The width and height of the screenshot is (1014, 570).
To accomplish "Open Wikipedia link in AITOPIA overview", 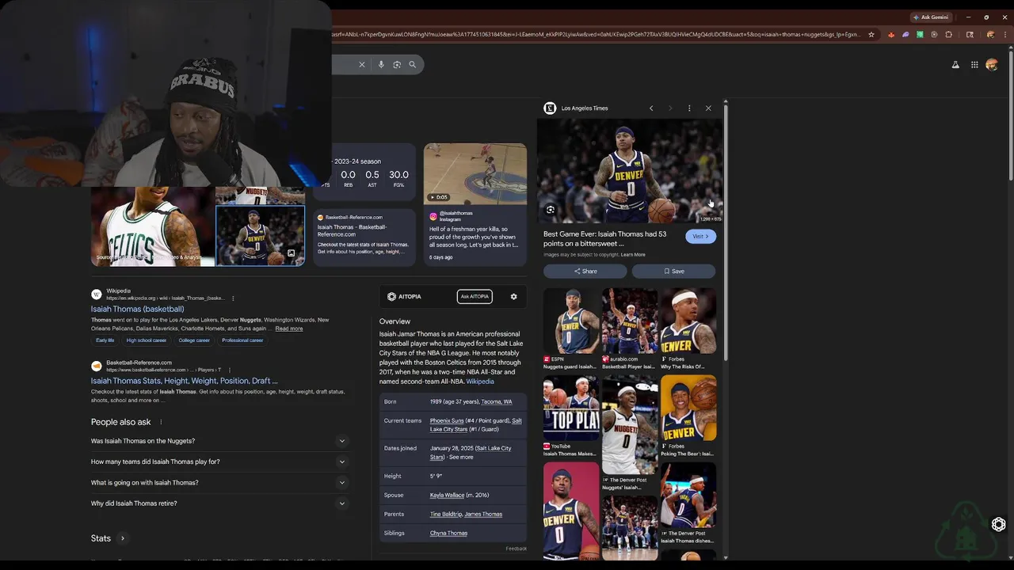I will (480, 382).
